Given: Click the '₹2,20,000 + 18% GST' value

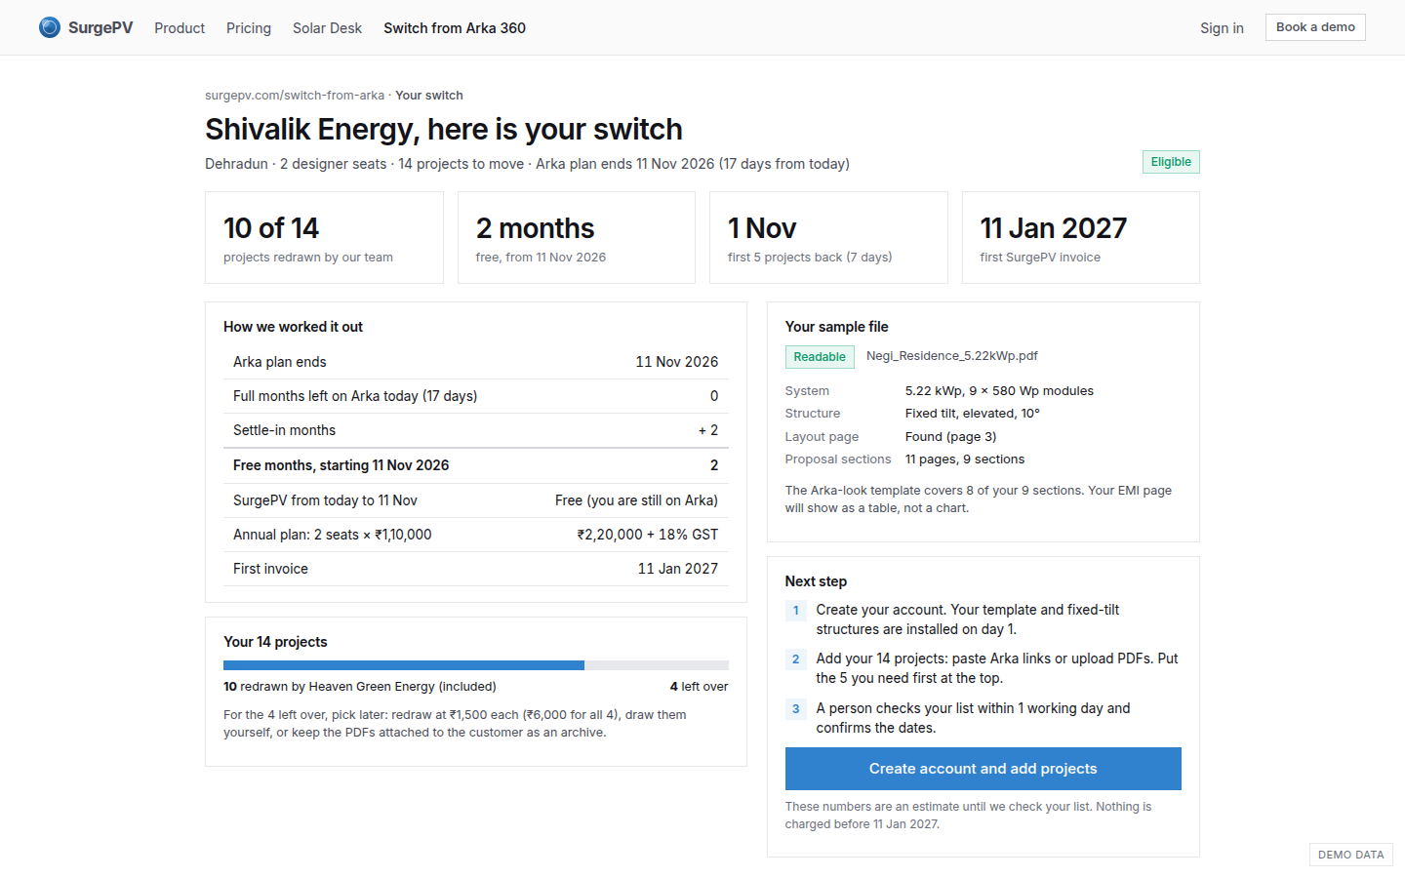Looking at the screenshot, I should coord(648,535).
